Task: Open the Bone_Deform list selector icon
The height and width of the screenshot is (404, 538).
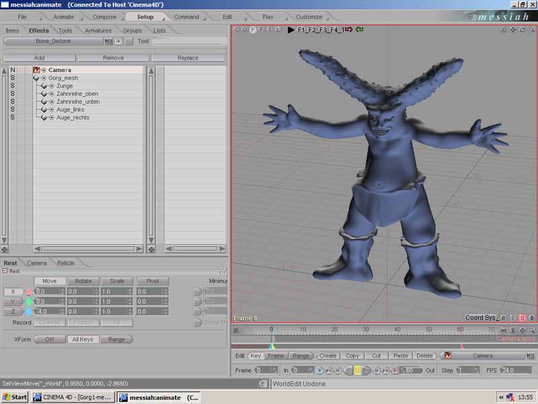Action: pyautogui.click(x=109, y=41)
